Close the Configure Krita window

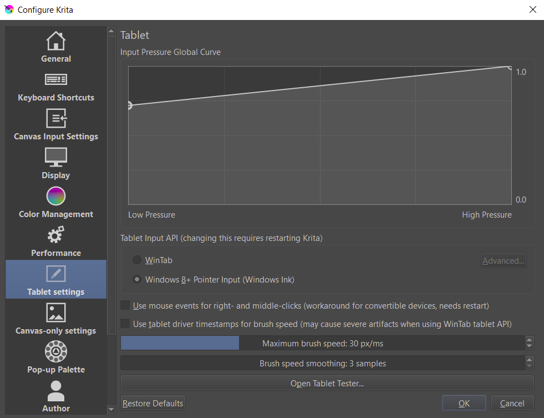[x=533, y=9]
